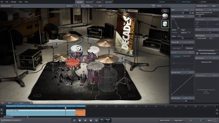Open the Song Creator panel
219x123 pixels.
pyautogui.click(x=179, y=120)
